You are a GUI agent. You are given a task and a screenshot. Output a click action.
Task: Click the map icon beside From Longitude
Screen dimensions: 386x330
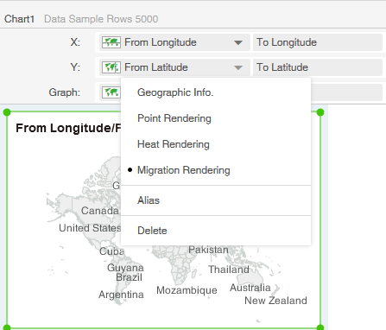tap(111, 42)
